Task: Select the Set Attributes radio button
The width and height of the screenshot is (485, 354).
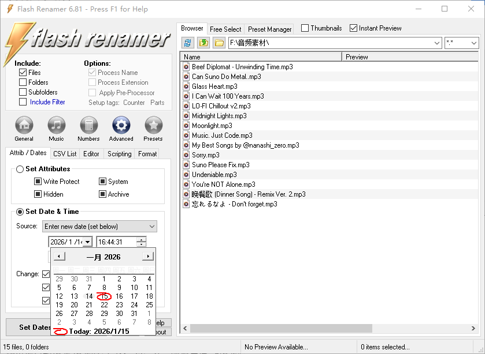Action: coord(20,169)
